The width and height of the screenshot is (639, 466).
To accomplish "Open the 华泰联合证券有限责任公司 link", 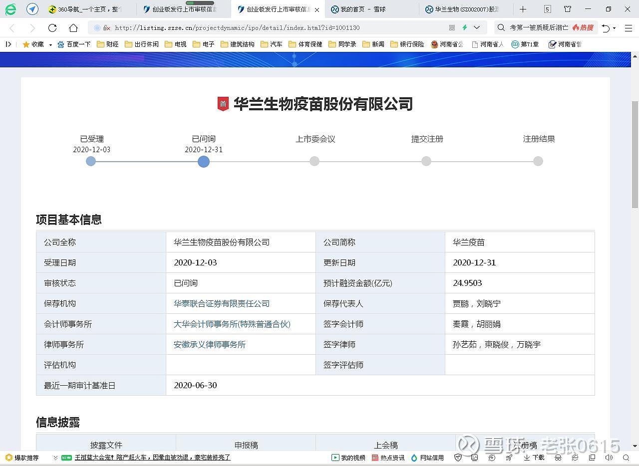I will coord(221,303).
